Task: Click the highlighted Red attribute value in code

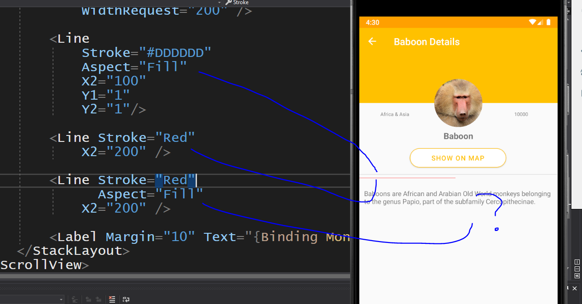Action: click(x=175, y=180)
